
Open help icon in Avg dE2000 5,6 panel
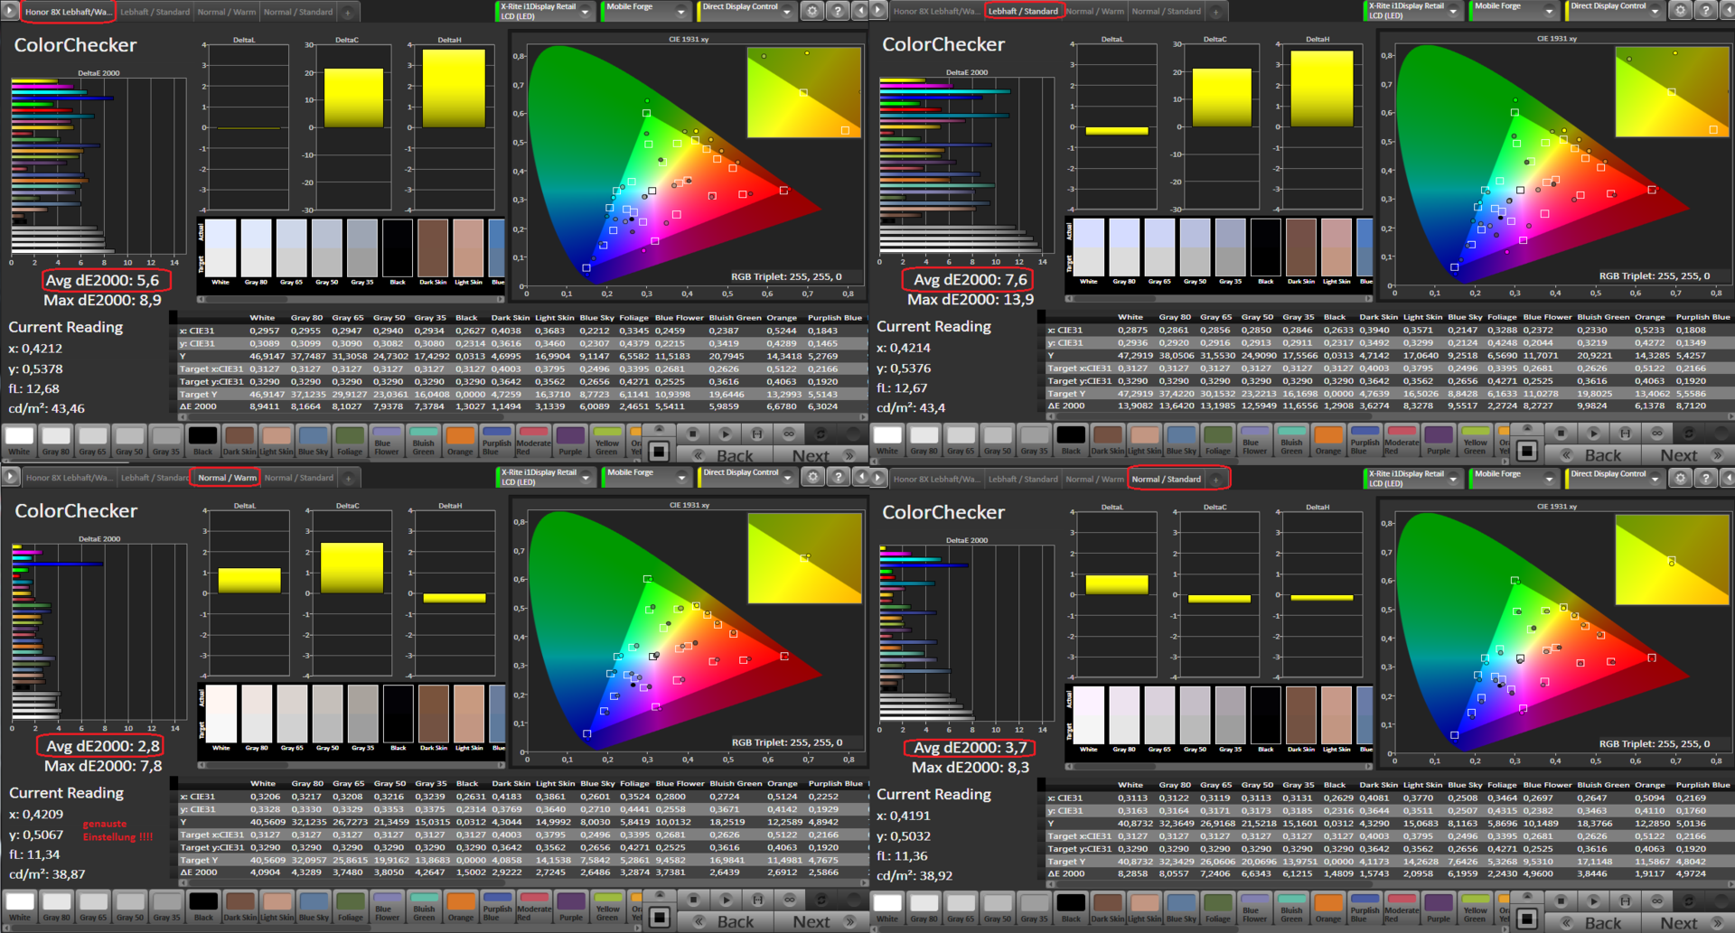pos(838,11)
